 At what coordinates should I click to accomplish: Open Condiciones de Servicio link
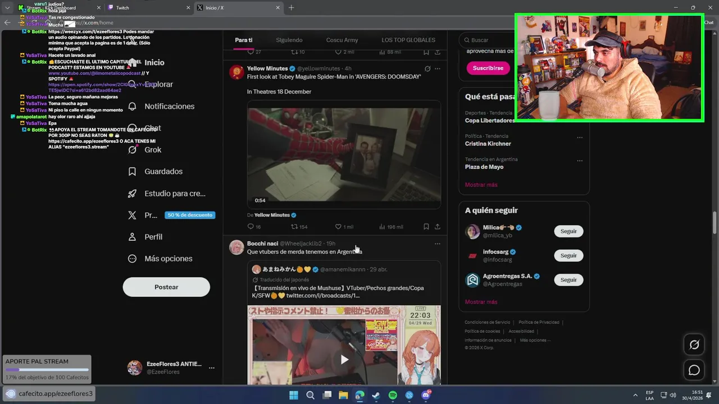point(487,322)
